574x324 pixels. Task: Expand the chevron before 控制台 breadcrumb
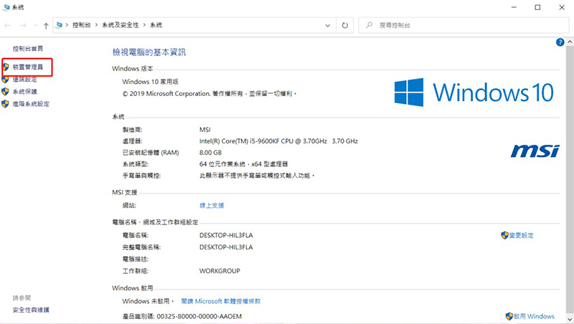67,25
